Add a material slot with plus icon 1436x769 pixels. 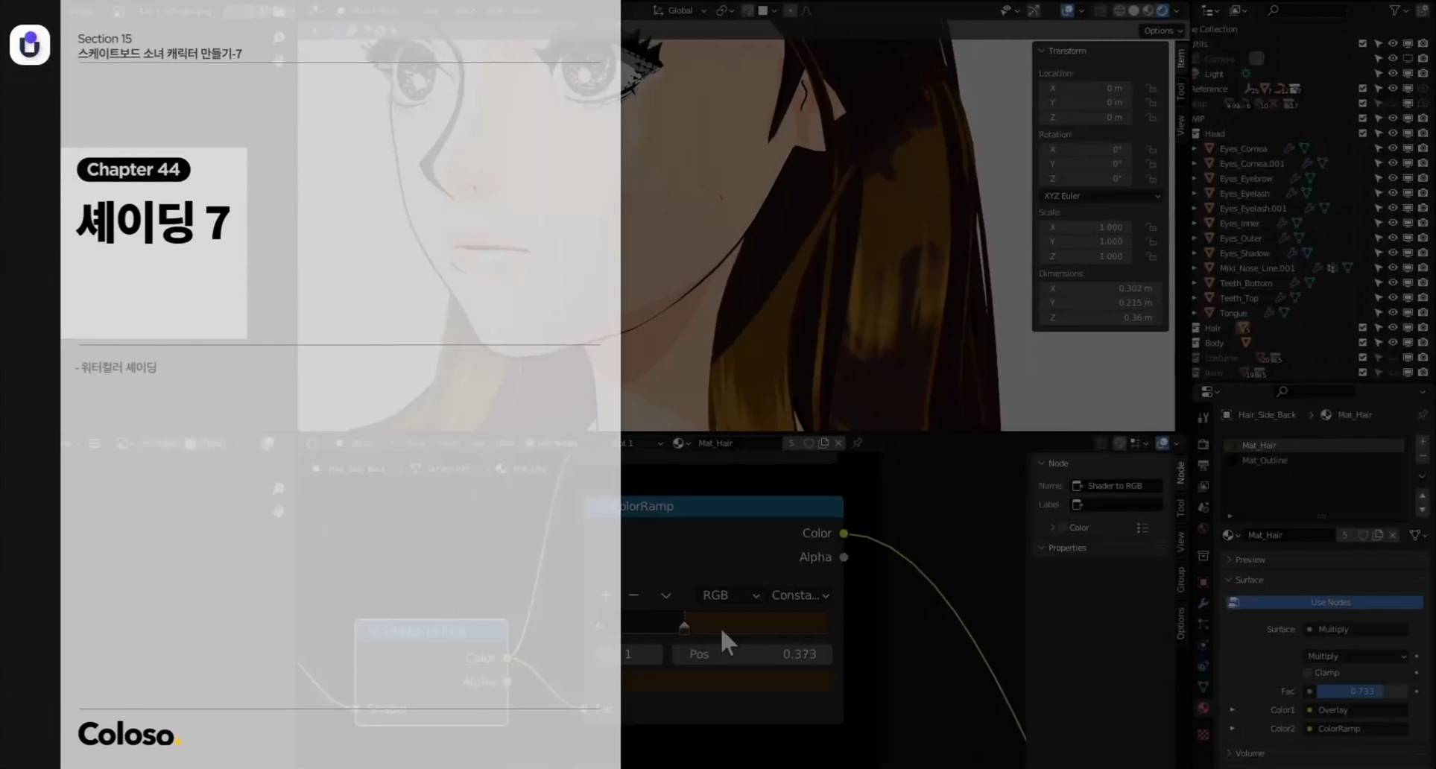tap(1423, 442)
